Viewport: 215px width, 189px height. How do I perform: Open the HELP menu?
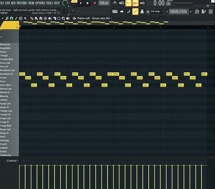tap(57, 3)
